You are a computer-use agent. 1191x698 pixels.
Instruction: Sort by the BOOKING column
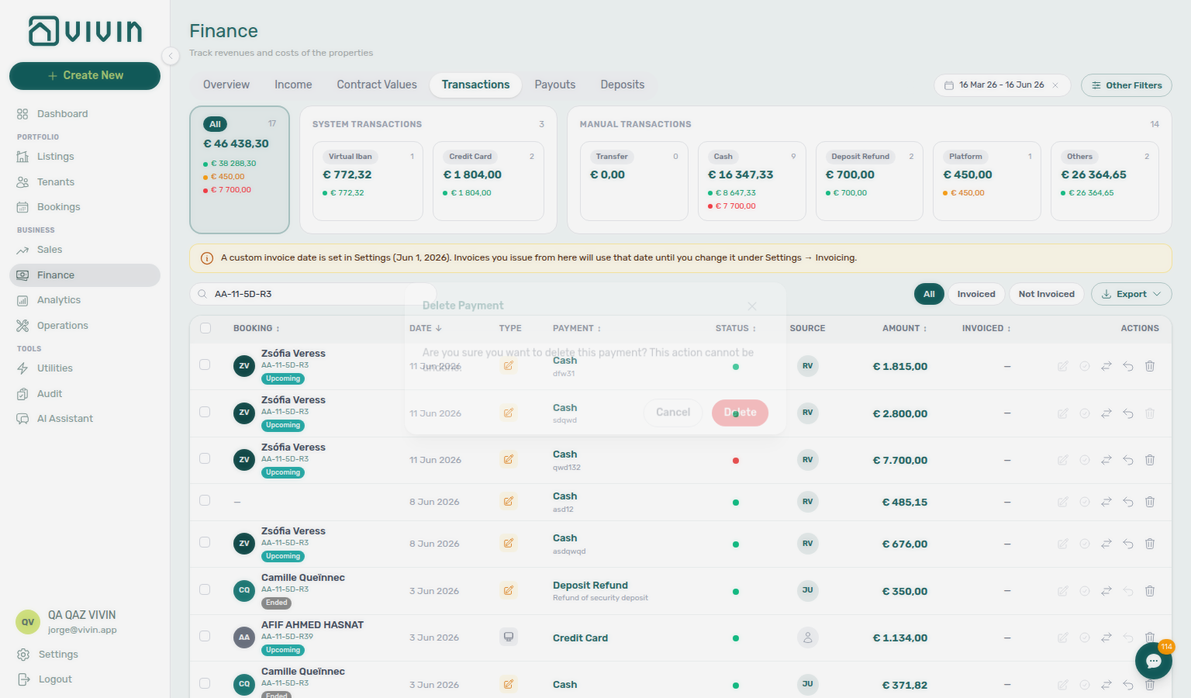point(257,329)
